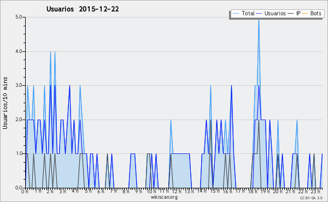Click the y-axis value '3.0'
The width and height of the screenshot is (328, 202).
(19, 85)
